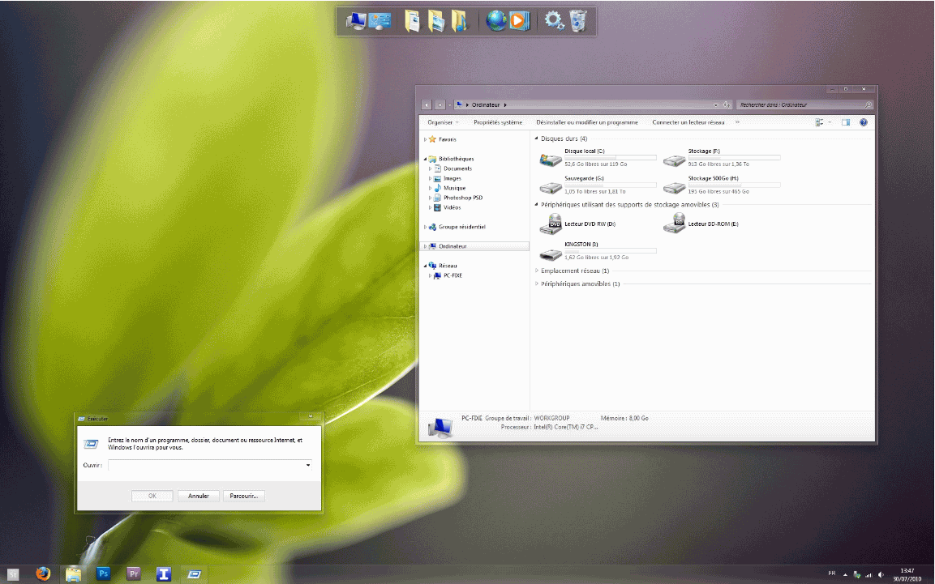Open the Explorer help icon
The width and height of the screenshot is (935, 584).
pyautogui.click(x=864, y=122)
